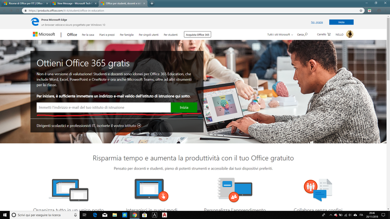Click the Microsoft logo in the header
This screenshot has height=219, width=390.
click(x=44, y=34)
